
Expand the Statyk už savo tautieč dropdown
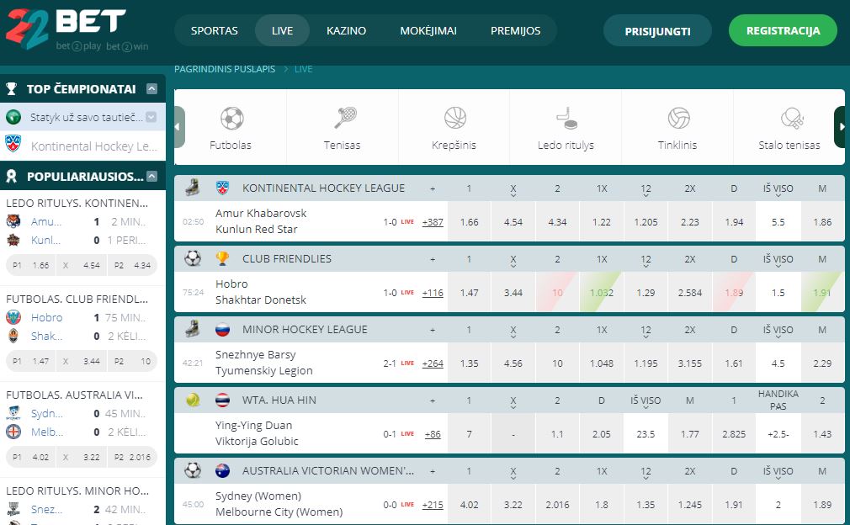point(151,116)
